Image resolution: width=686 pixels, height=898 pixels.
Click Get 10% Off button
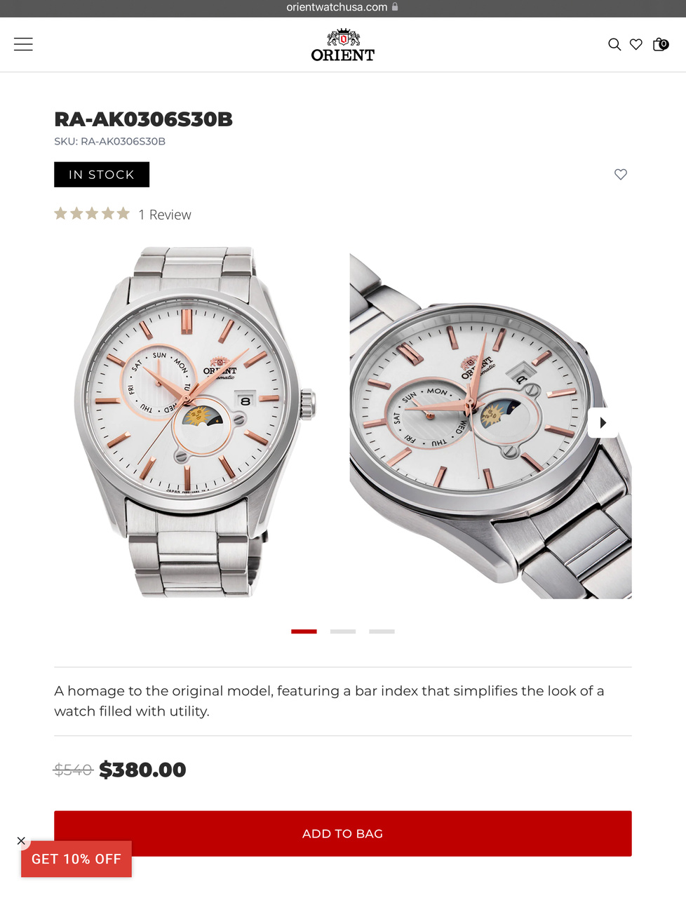76,859
